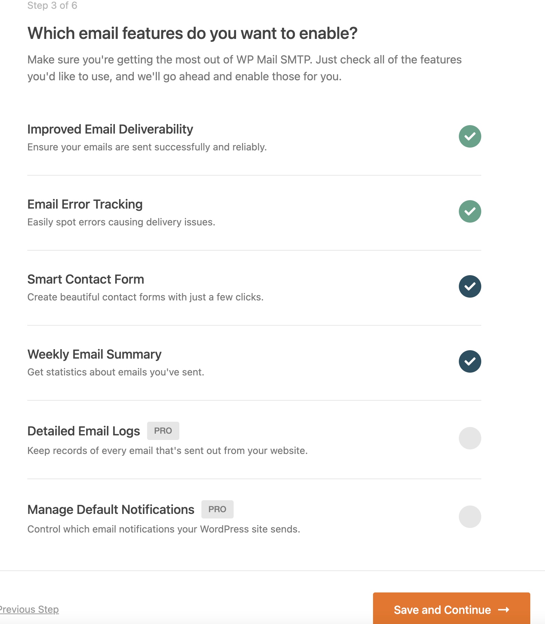545x624 pixels.
Task: Click the Weekly Email Summary heading
Action: click(x=95, y=354)
